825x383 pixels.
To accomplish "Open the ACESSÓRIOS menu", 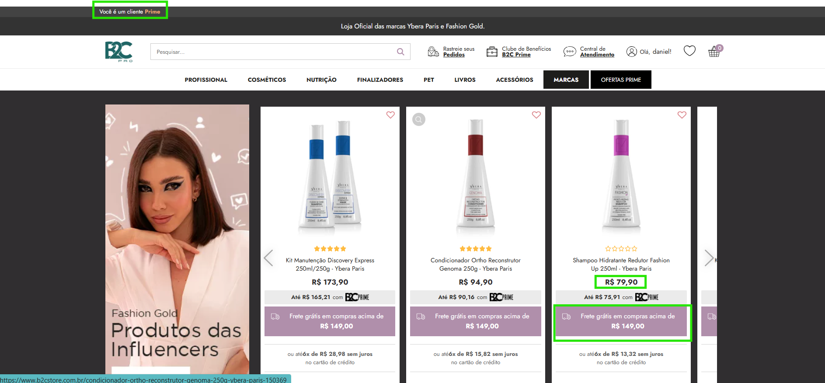I will [515, 80].
